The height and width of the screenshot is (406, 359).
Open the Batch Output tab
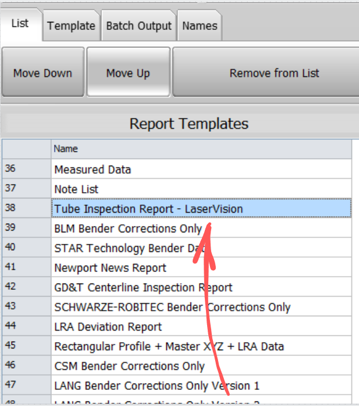tap(139, 26)
